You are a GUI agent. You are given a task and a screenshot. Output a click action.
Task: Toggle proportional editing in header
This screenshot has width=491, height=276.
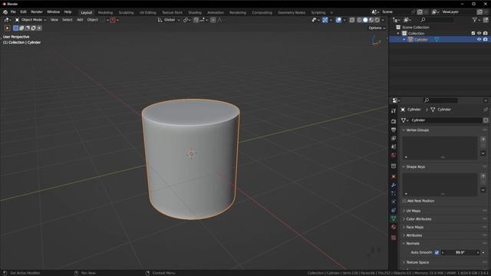pyautogui.click(x=213, y=20)
